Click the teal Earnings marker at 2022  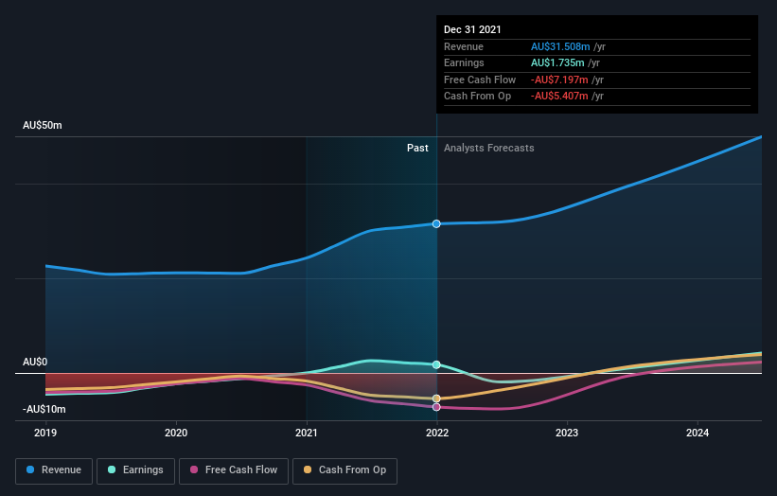pos(436,364)
